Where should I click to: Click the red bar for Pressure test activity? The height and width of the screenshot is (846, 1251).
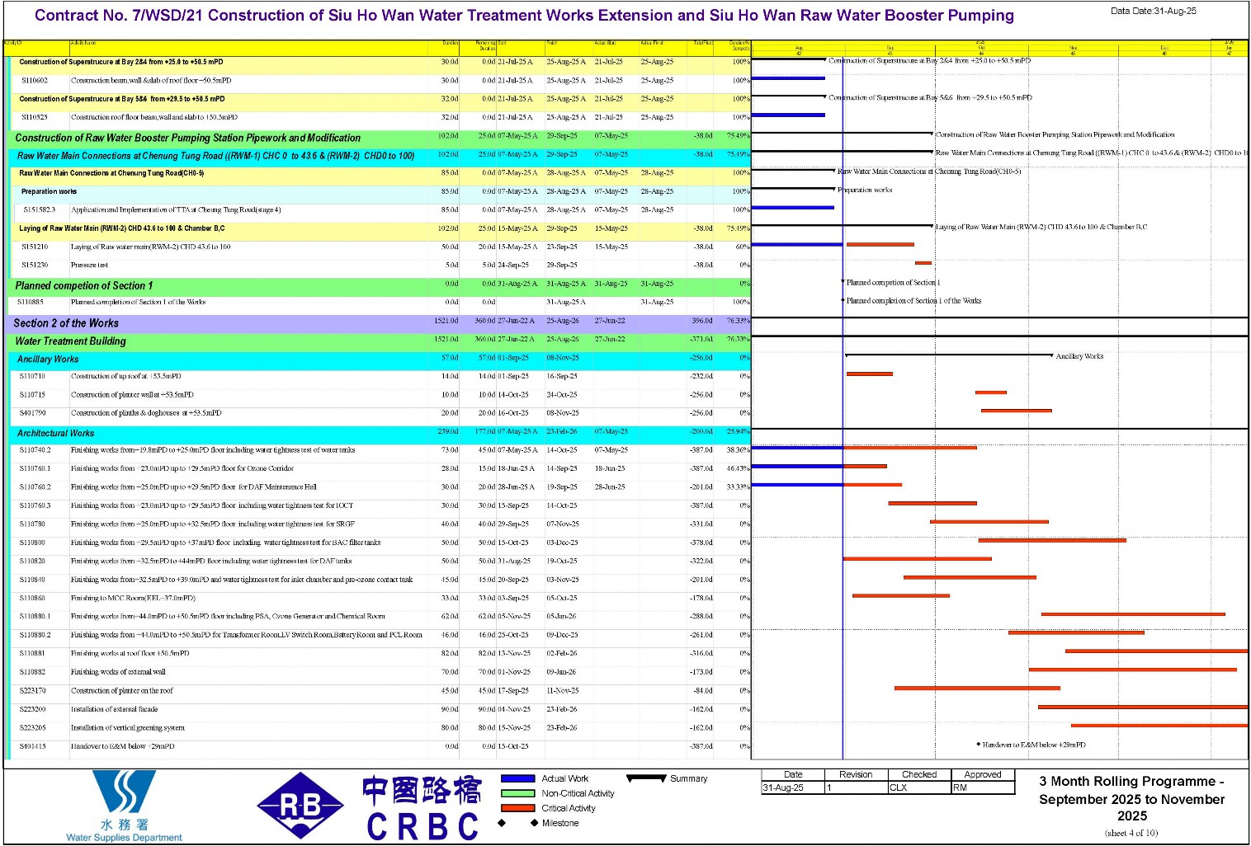[923, 263]
